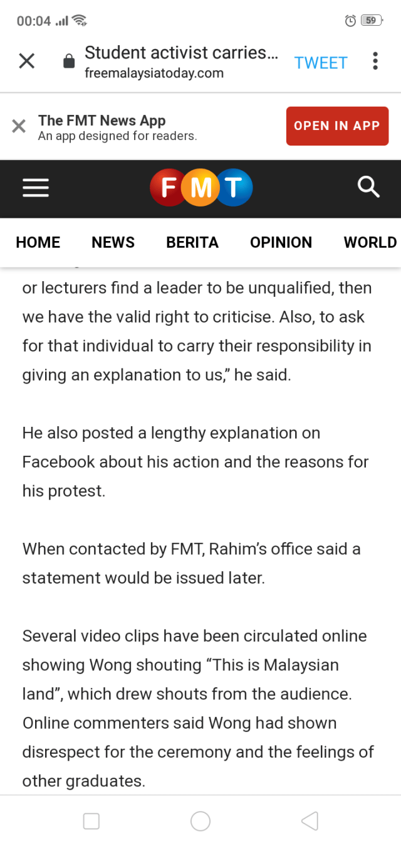401x848 pixels.
Task: Select the BERITA tab
Action: (192, 242)
